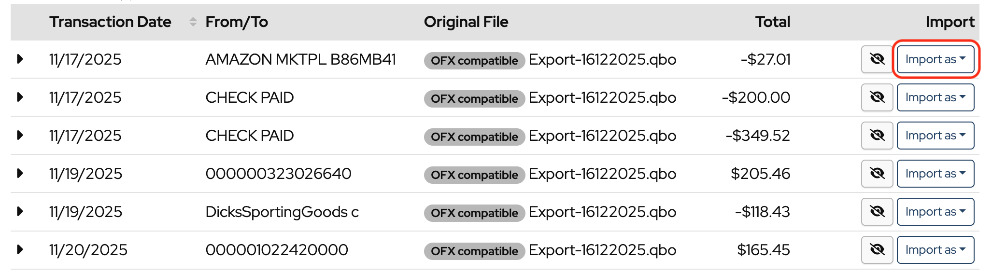Expand the -$349.52 CHECK PAID row details
Image resolution: width=992 pixels, height=273 pixels.
(20, 136)
